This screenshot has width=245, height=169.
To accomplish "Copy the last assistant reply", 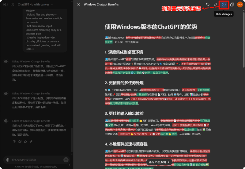I will (x=20, y=141).
